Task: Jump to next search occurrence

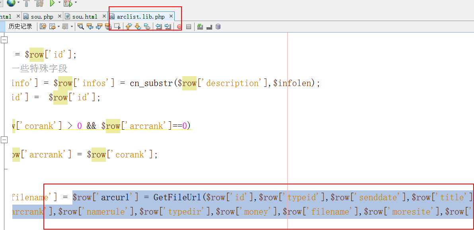Action: (x=99, y=27)
